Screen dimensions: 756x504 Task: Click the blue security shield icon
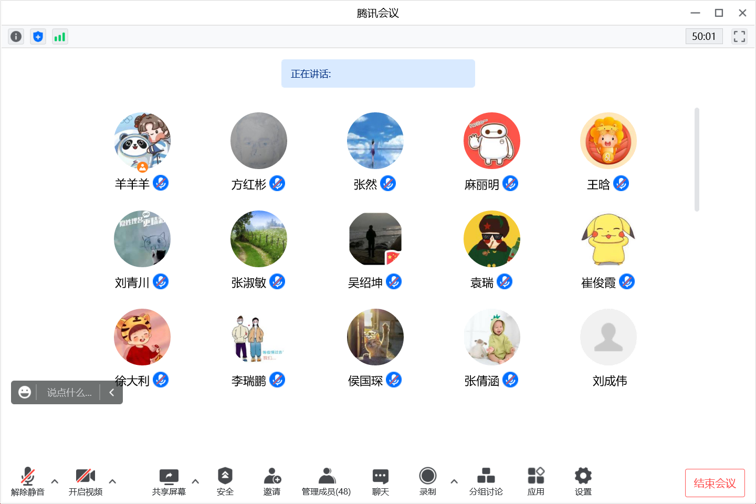point(38,37)
